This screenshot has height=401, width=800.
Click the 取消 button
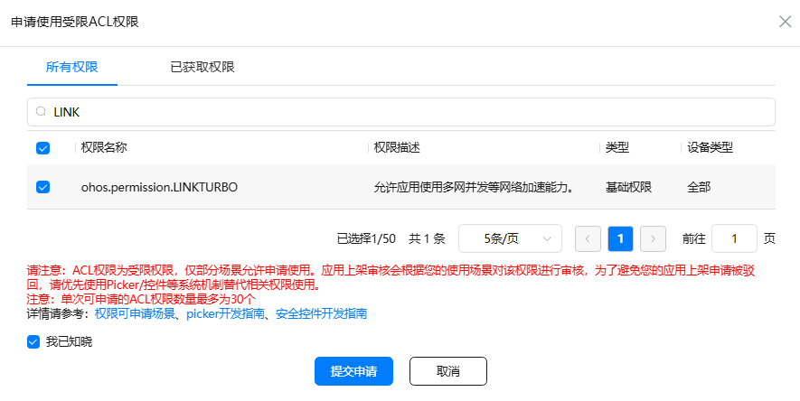tap(447, 371)
